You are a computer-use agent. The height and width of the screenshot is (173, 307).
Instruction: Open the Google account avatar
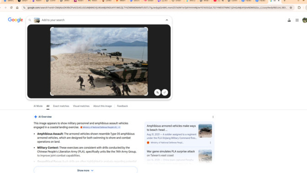pos(305,20)
